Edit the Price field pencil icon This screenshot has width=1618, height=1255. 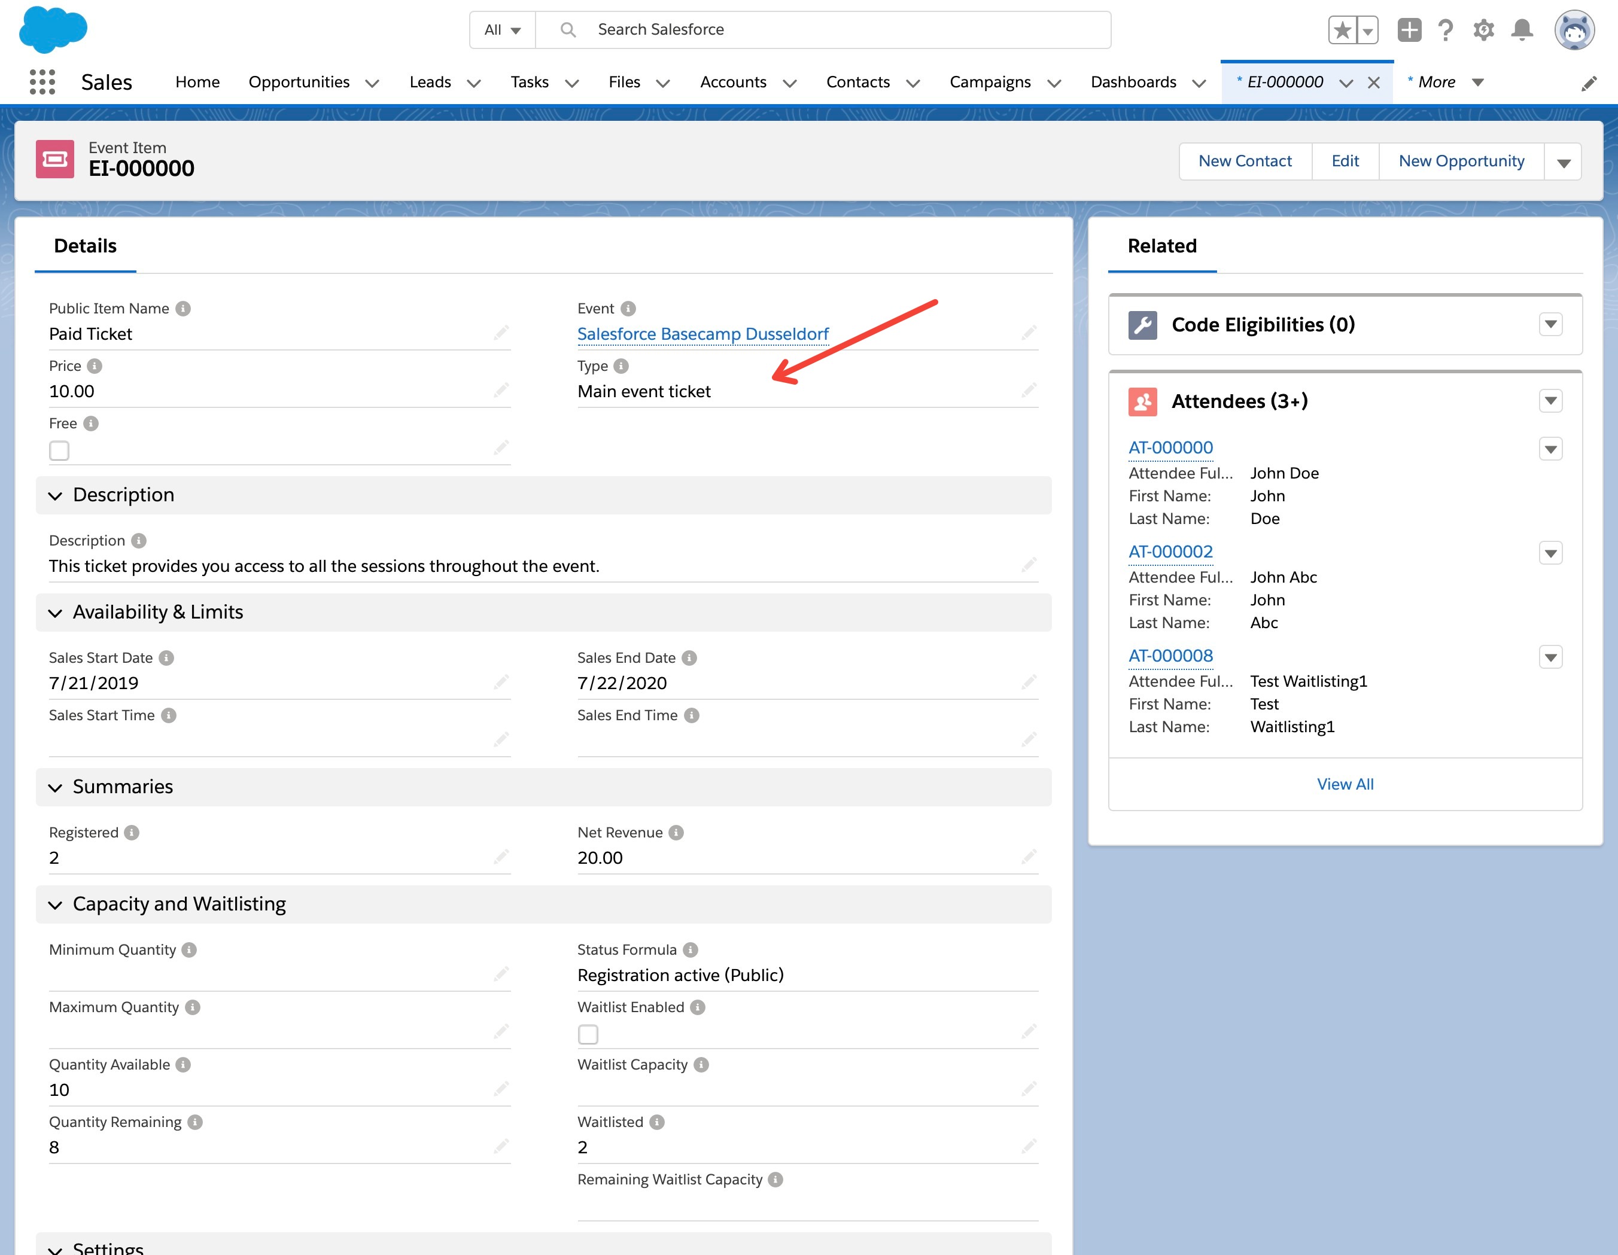point(501,389)
